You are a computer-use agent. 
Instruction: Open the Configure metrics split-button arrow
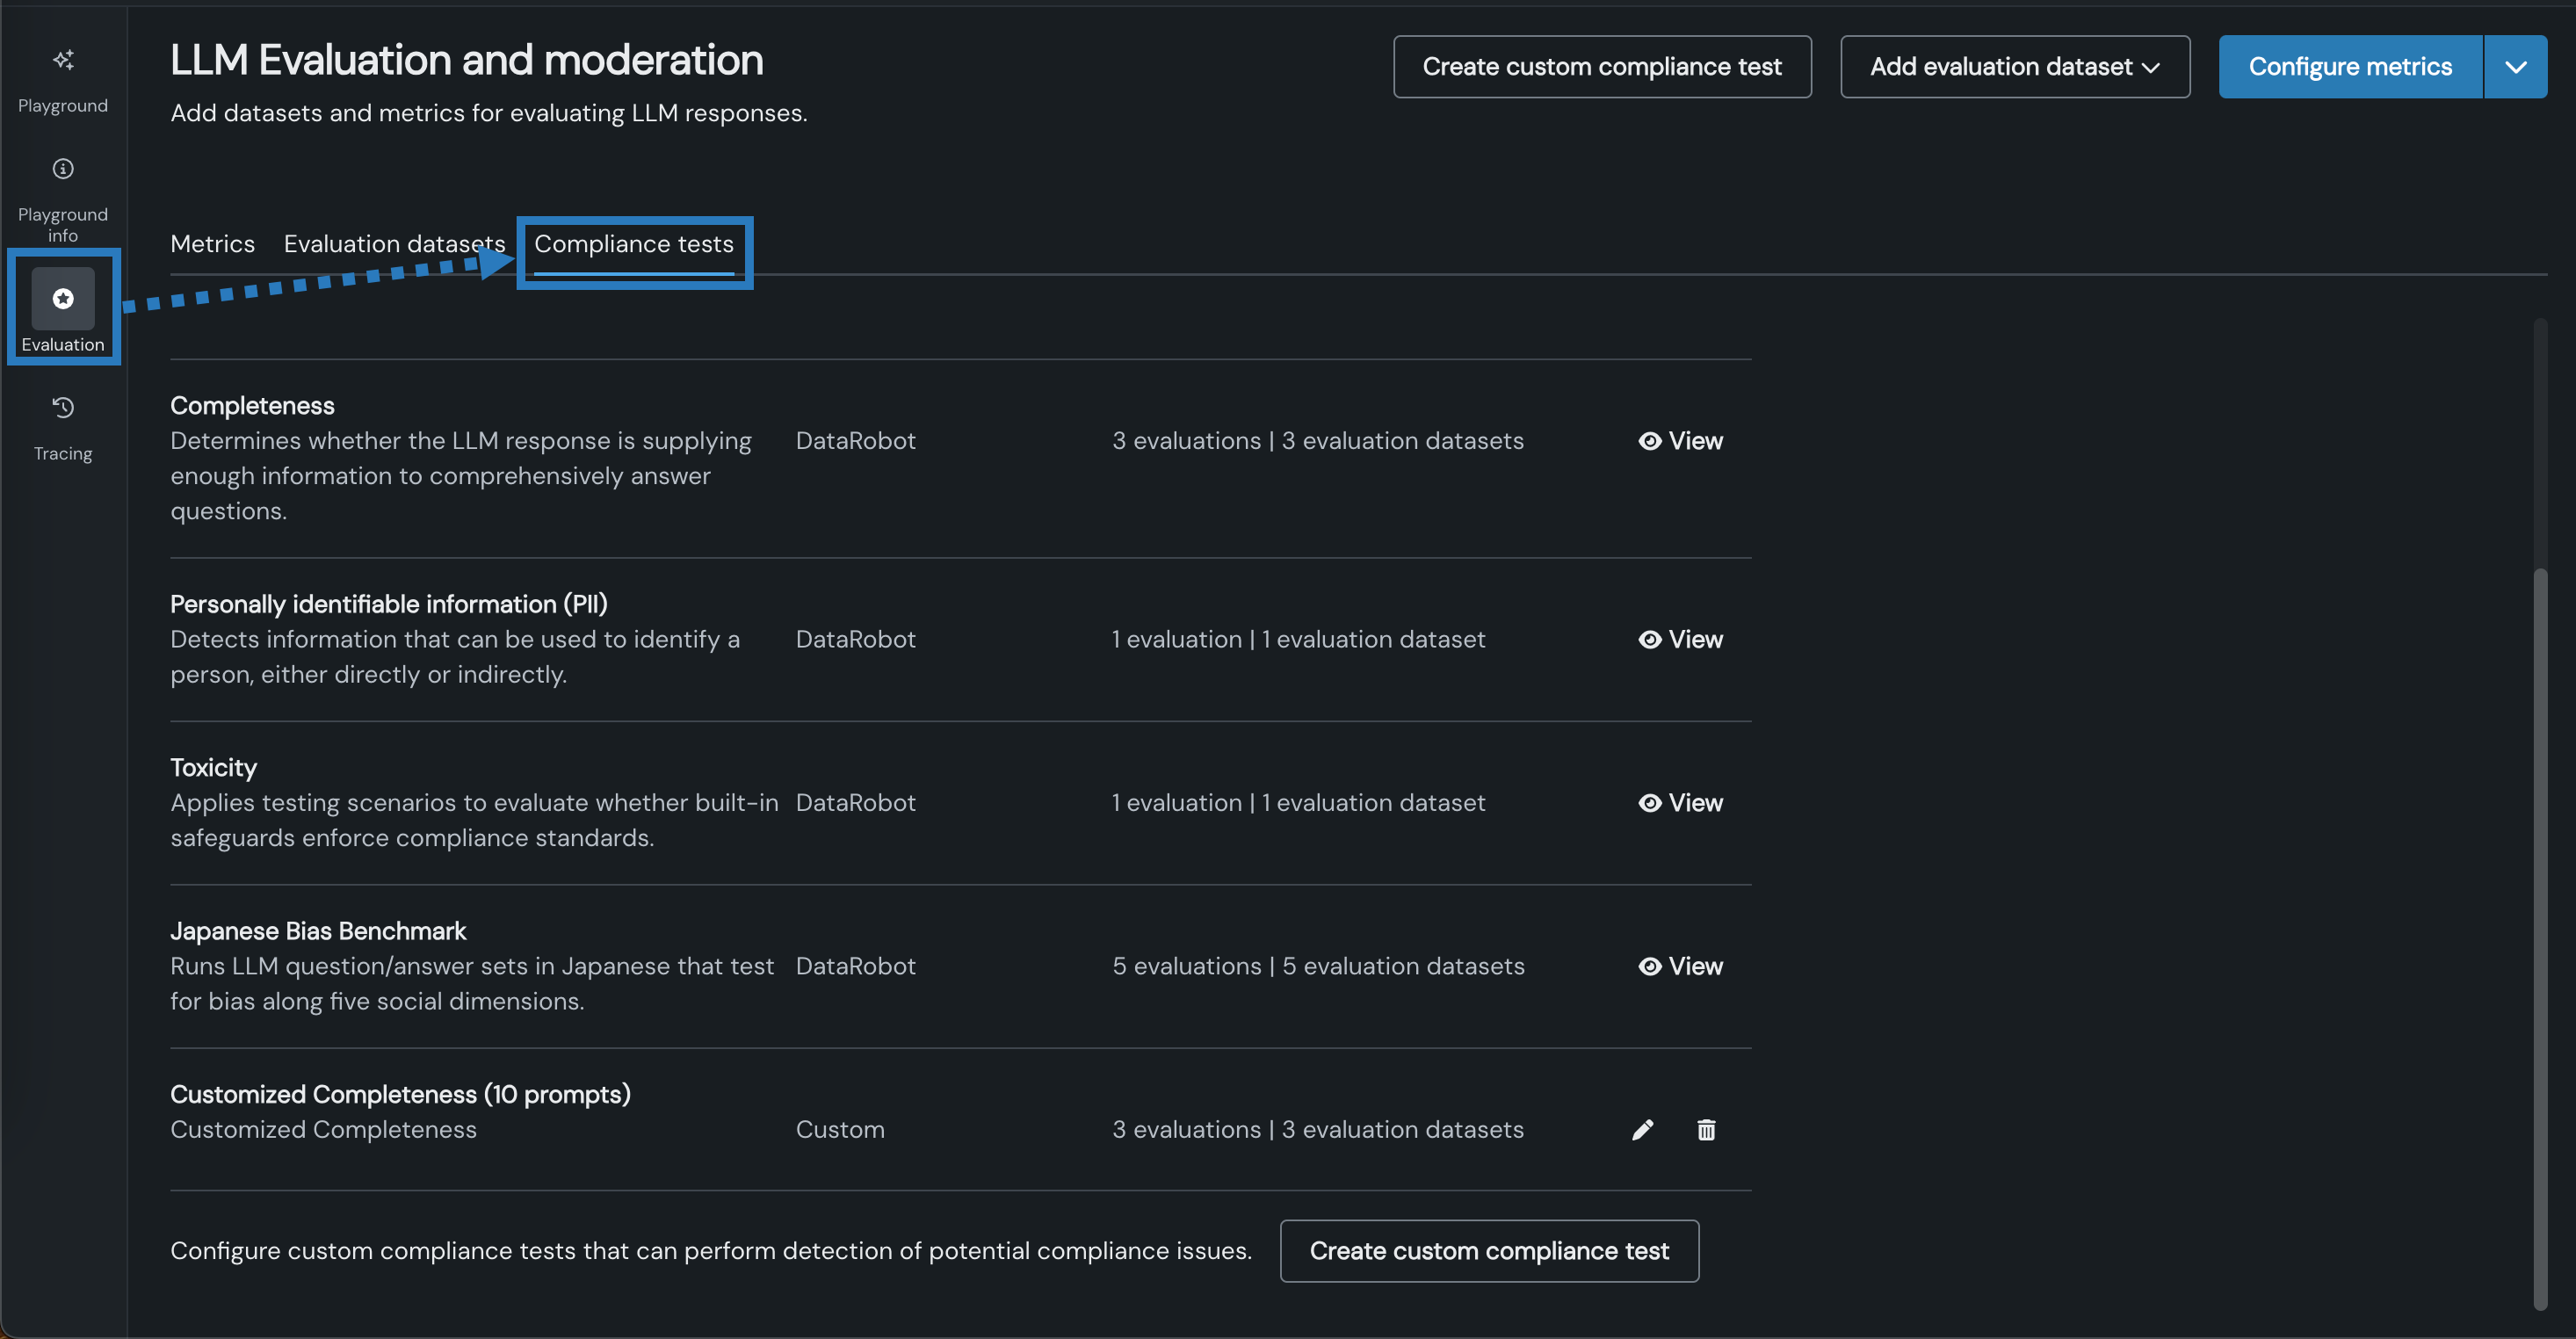tap(2515, 67)
